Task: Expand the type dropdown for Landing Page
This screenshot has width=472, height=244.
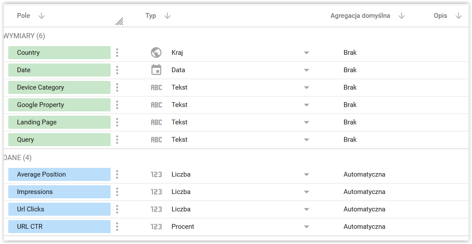Action: click(307, 123)
